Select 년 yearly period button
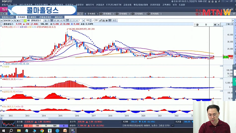The width and height of the screenshot is (236, 133). 55,21
